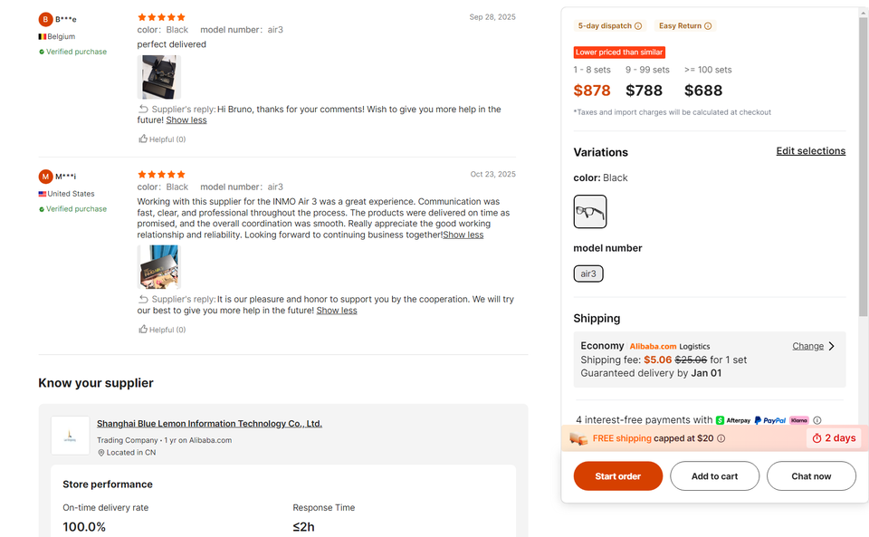
Task: Select the Black glasses color swatch
Action: click(x=590, y=212)
